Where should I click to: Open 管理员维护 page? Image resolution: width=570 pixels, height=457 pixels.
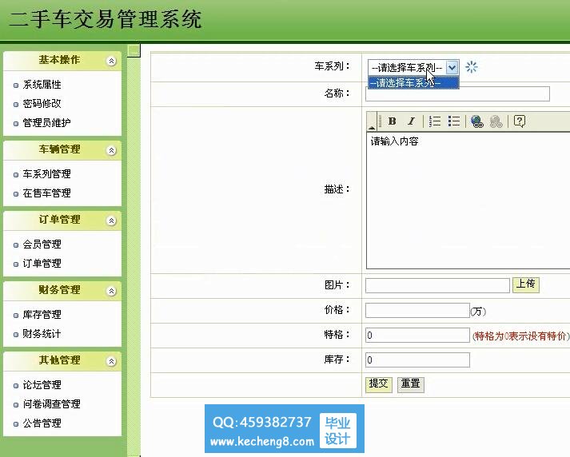click(x=46, y=123)
